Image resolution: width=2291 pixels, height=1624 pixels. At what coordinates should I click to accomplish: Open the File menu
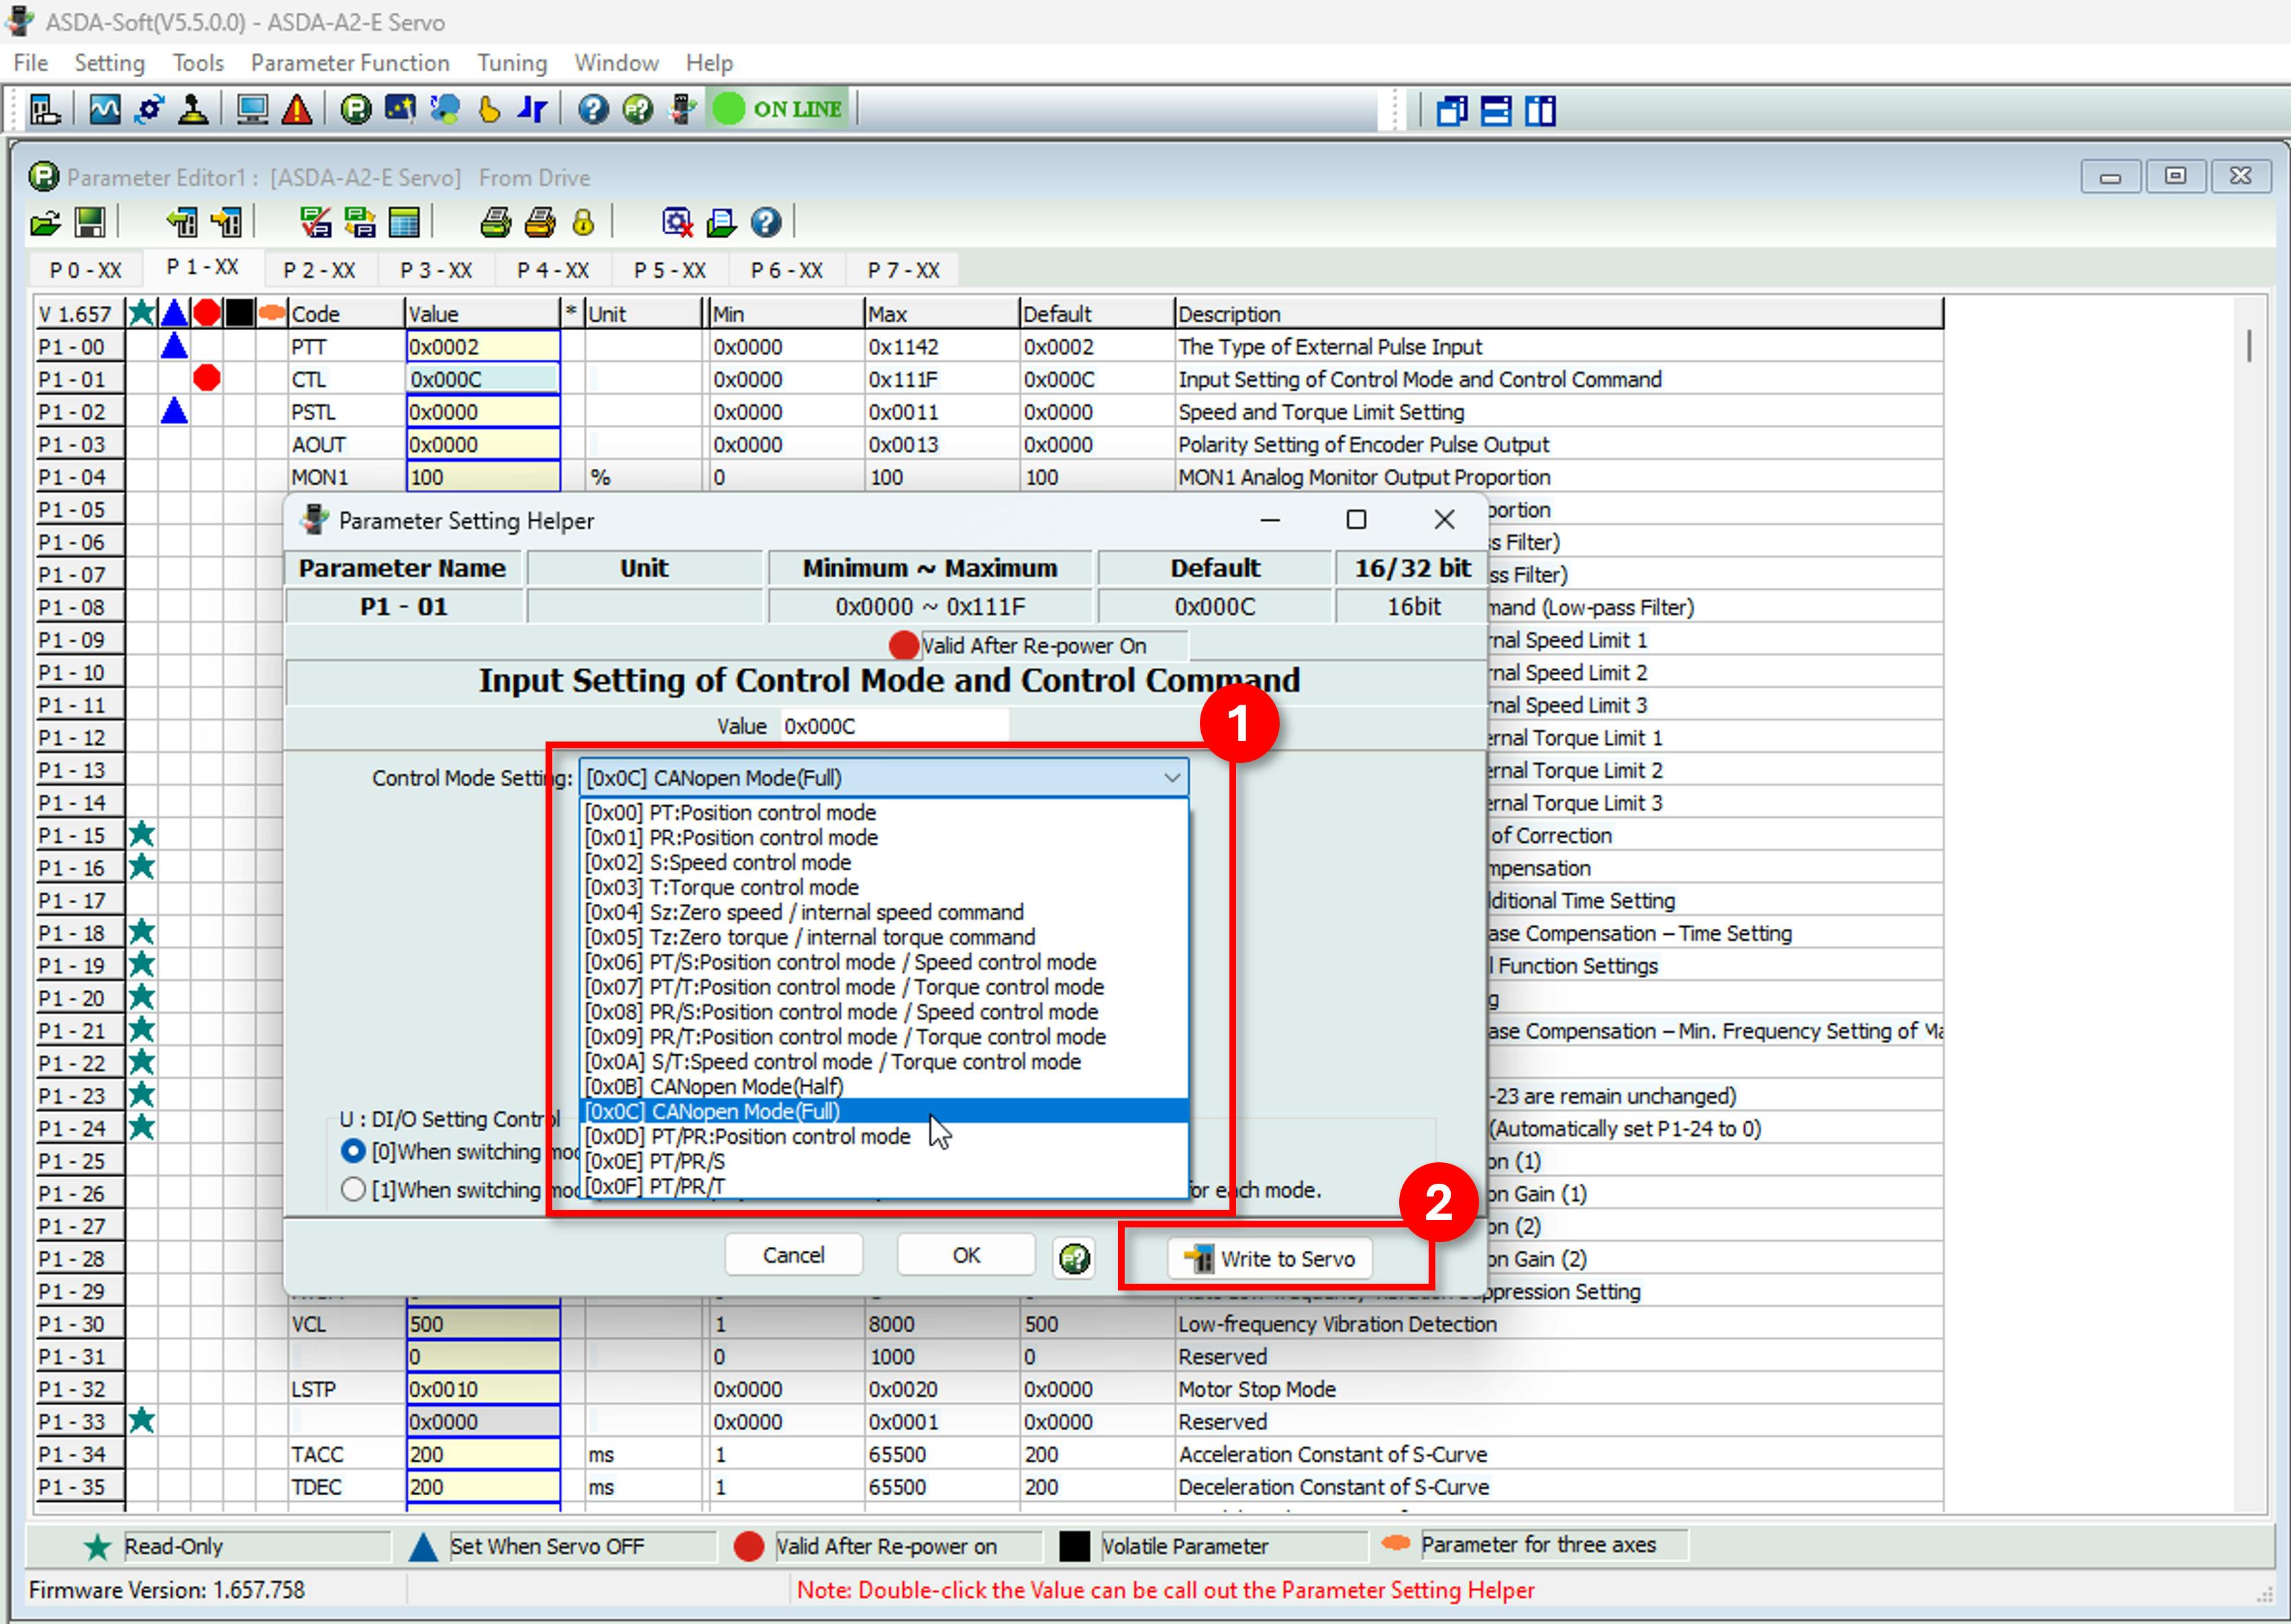tap(31, 63)
